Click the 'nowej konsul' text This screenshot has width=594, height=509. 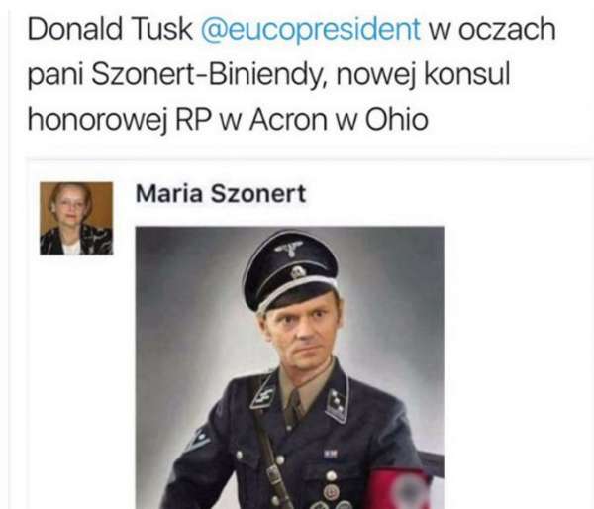[423, 74]
